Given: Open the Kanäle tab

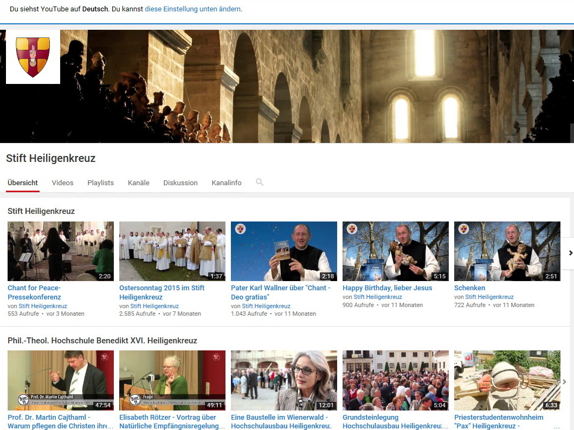Looking at the screenshot, I should coord(139,183).
